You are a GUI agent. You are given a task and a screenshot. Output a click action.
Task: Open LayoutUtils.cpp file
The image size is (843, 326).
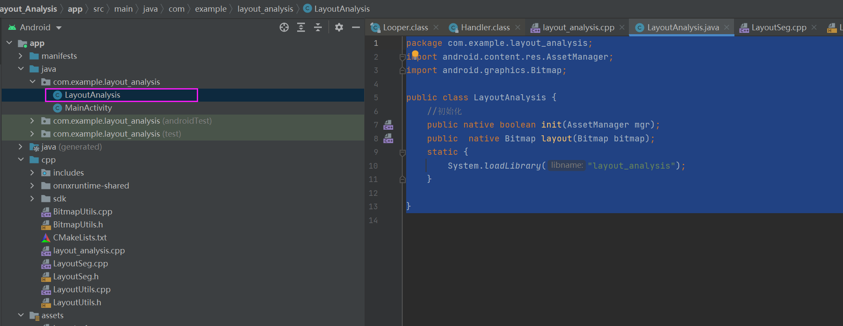pos(82,289)
